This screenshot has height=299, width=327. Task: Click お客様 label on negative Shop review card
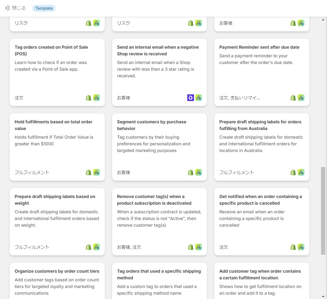pyautogui.click(x=123, y=98)
